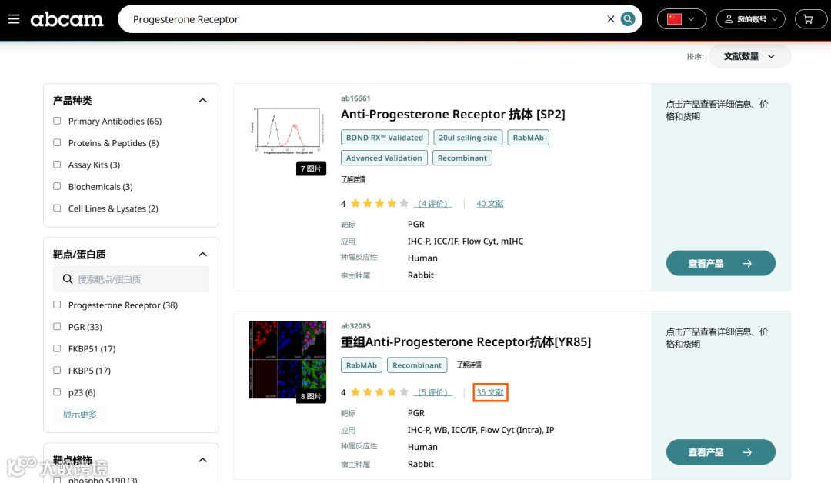
Task: Open the ab16661 flow cytometry thumbnail
Action: tap(287, 131)
